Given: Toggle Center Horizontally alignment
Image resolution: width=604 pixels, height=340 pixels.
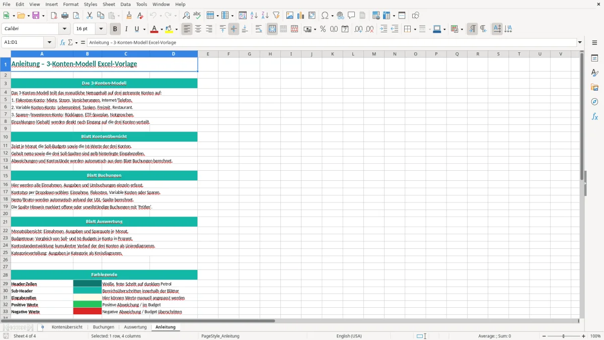Looking at the screenshot, I should pos(198,29).
